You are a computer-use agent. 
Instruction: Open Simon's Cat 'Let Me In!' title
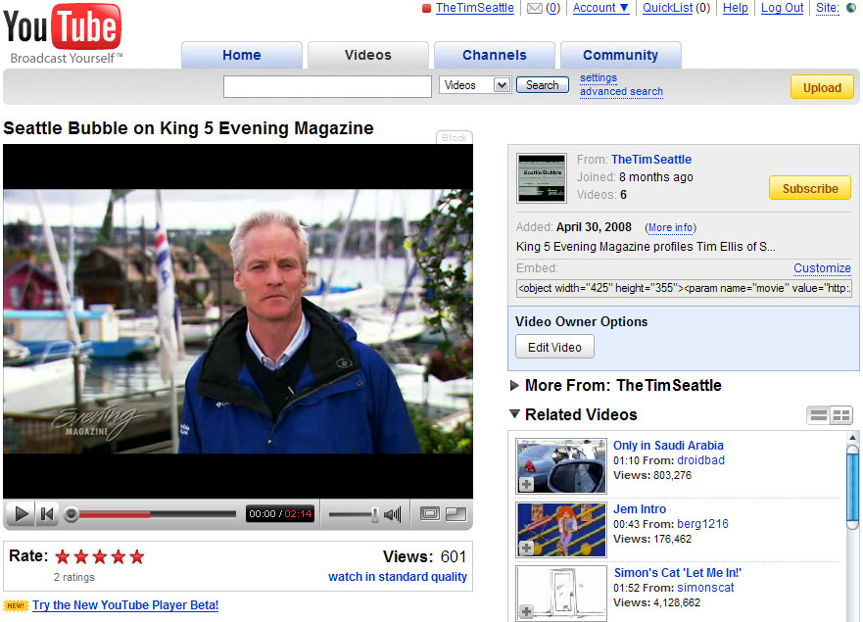678,572
